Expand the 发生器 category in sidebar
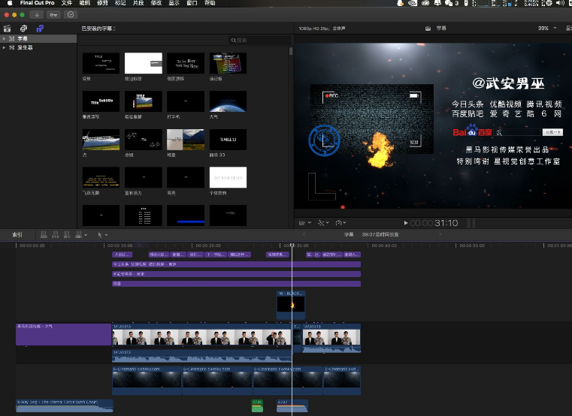572x416 pixels. (4, 47)
